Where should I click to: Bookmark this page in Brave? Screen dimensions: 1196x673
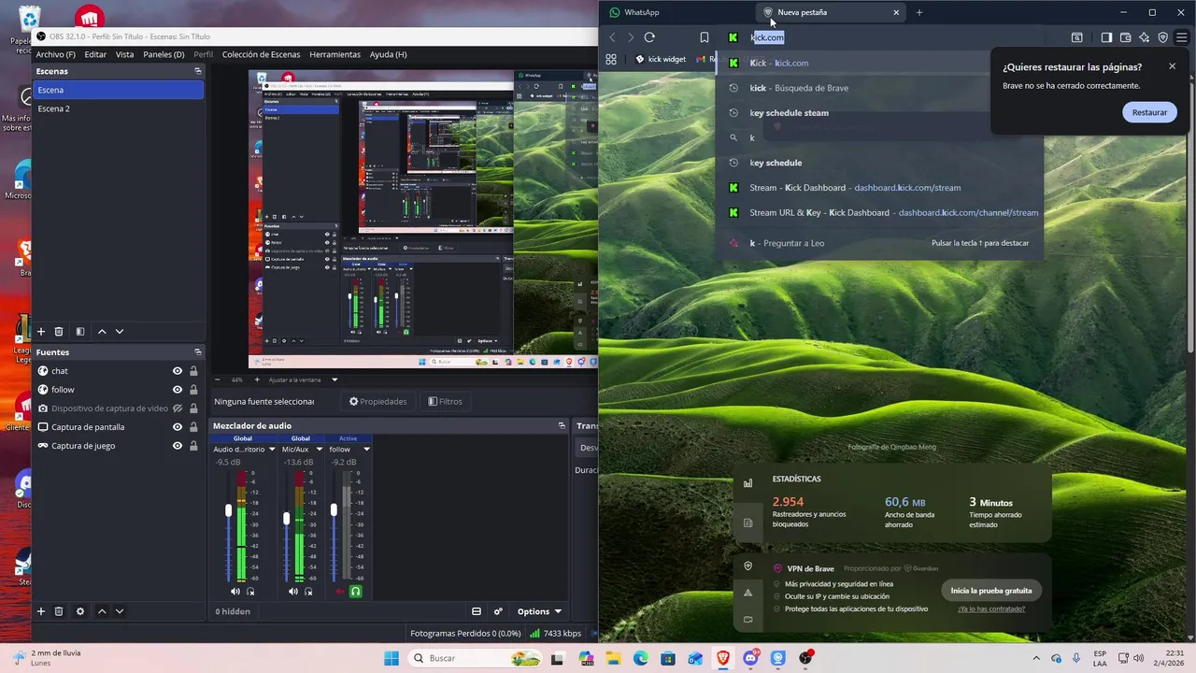(705, 37)
